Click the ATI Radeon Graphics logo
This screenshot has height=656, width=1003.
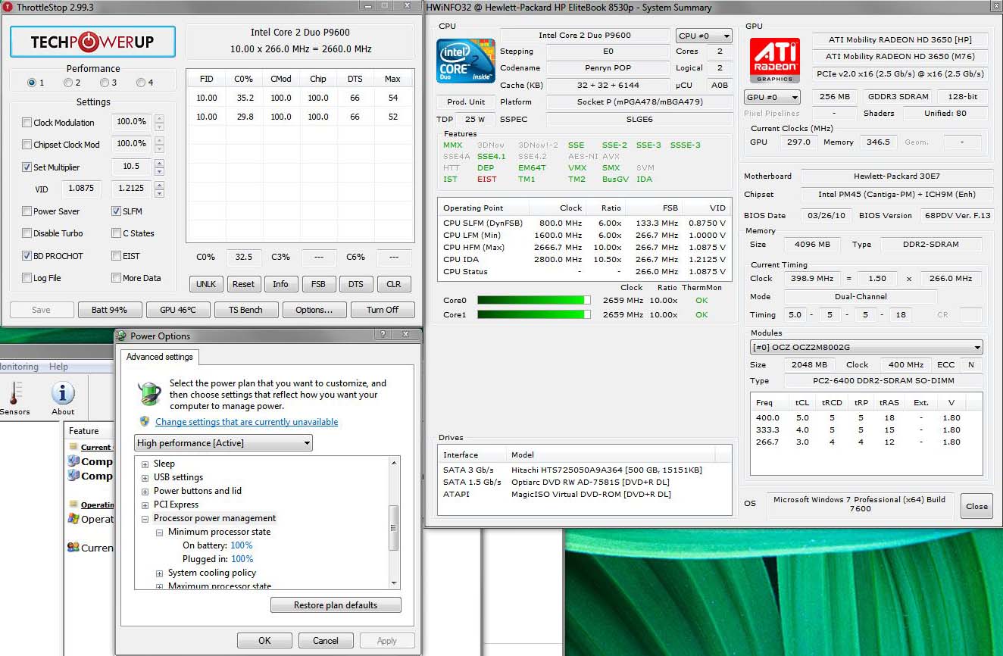[774, 61]
